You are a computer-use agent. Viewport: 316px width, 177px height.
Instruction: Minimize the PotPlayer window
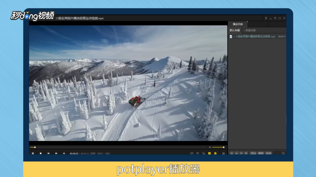(271, 18)
